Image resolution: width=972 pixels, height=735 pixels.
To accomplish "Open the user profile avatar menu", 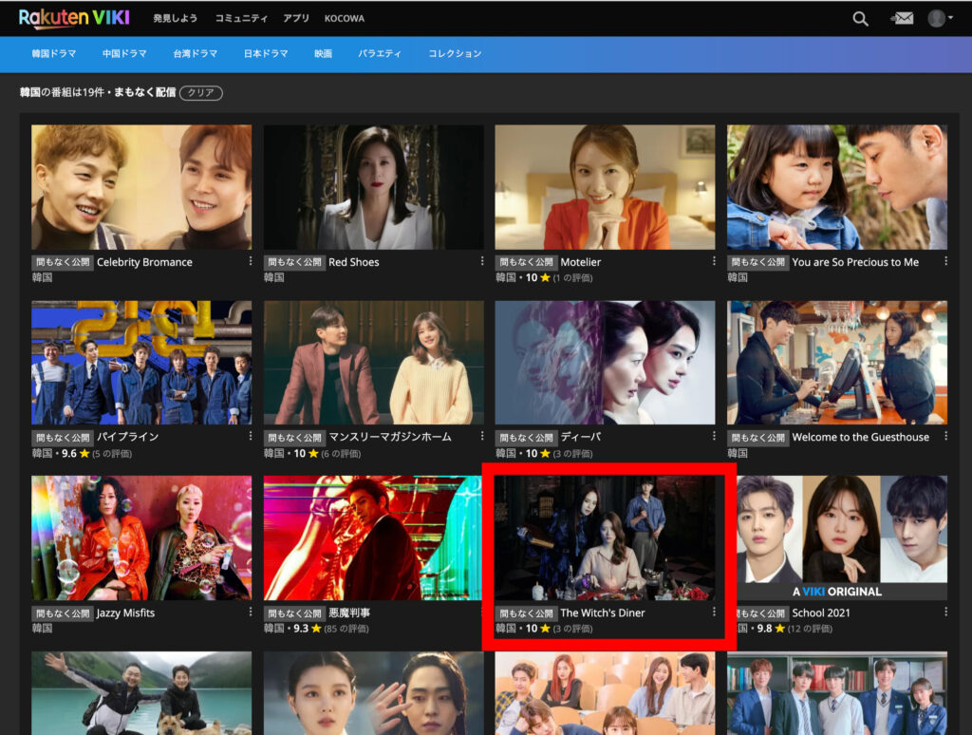I will 939,19.
